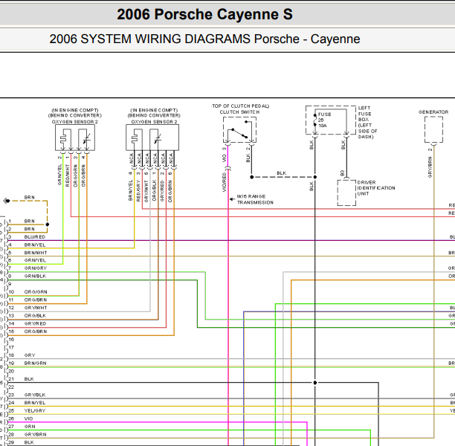Click pin 28 "GRY/BRN" wire label
This screenshot has width=455, height=446.
36,434
